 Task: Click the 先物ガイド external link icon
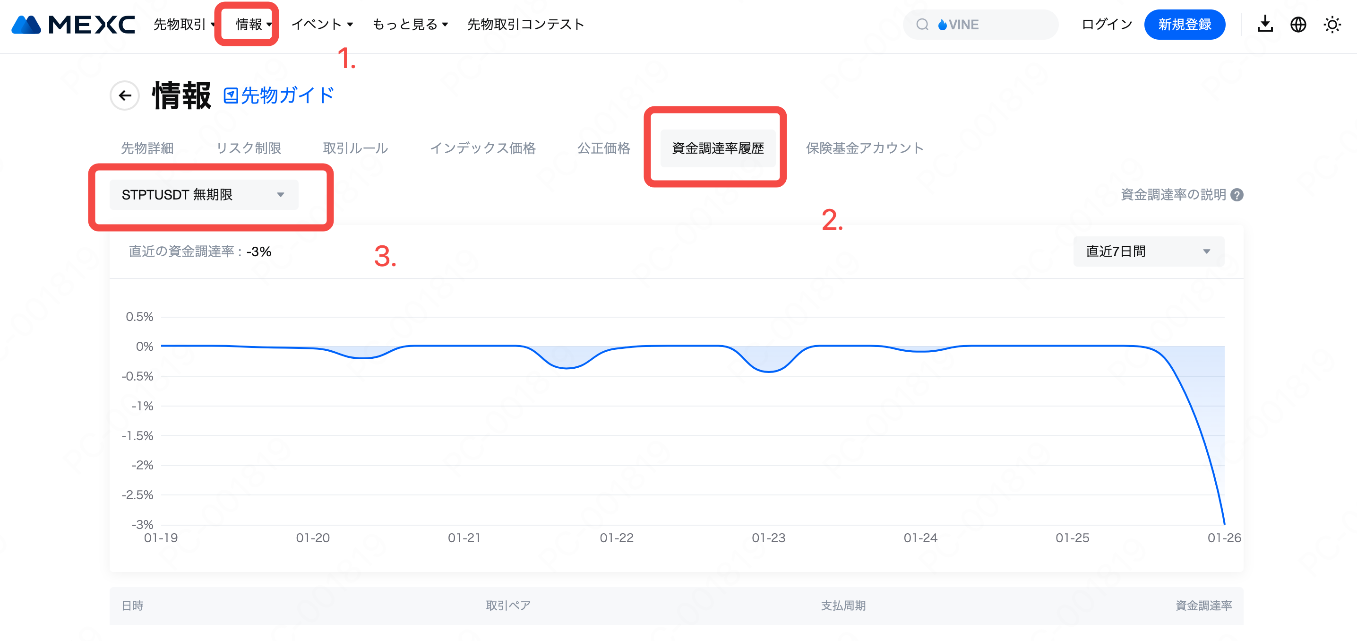click(x=231, y=95)
